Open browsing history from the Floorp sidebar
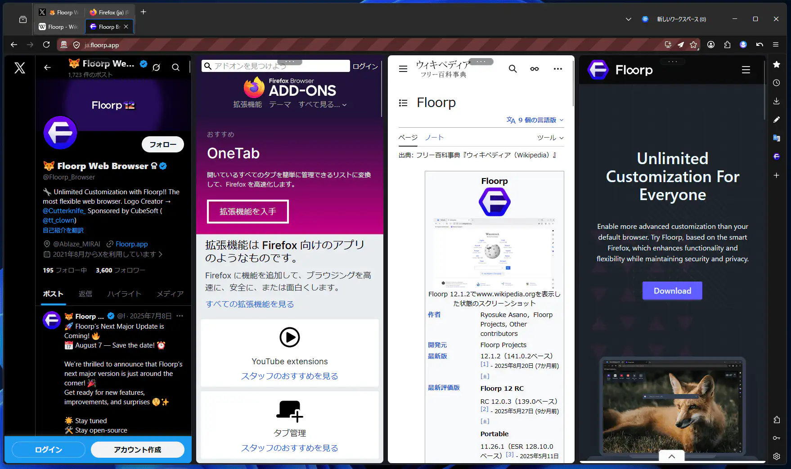The image size is (791, 469). point(776,83)
